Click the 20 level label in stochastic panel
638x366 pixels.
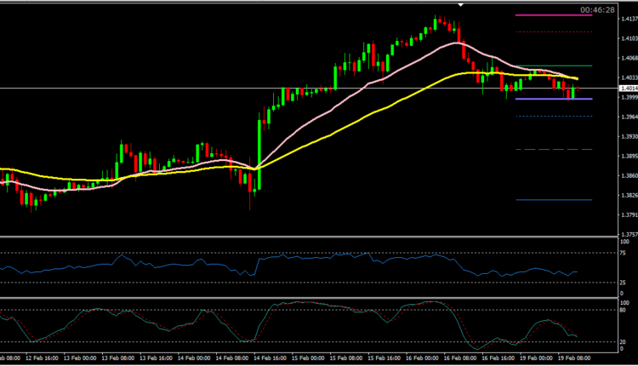[624, 342]
